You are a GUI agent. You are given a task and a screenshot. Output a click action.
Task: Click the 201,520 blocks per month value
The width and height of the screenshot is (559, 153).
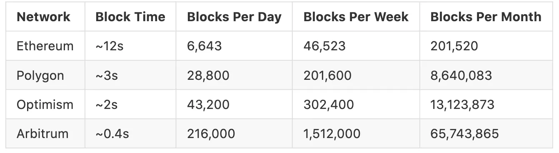(x=454, y=46)
